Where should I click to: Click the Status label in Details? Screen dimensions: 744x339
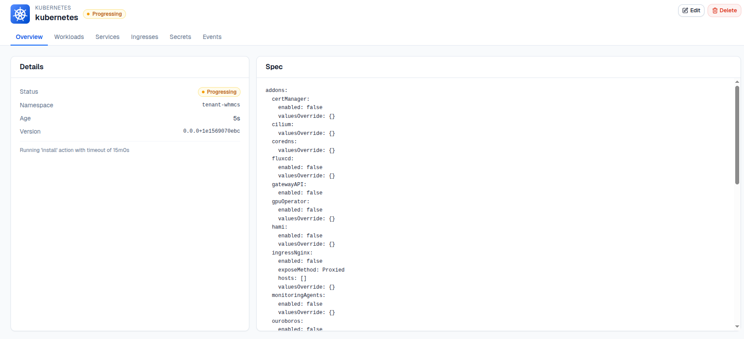[x=29, y=92]
